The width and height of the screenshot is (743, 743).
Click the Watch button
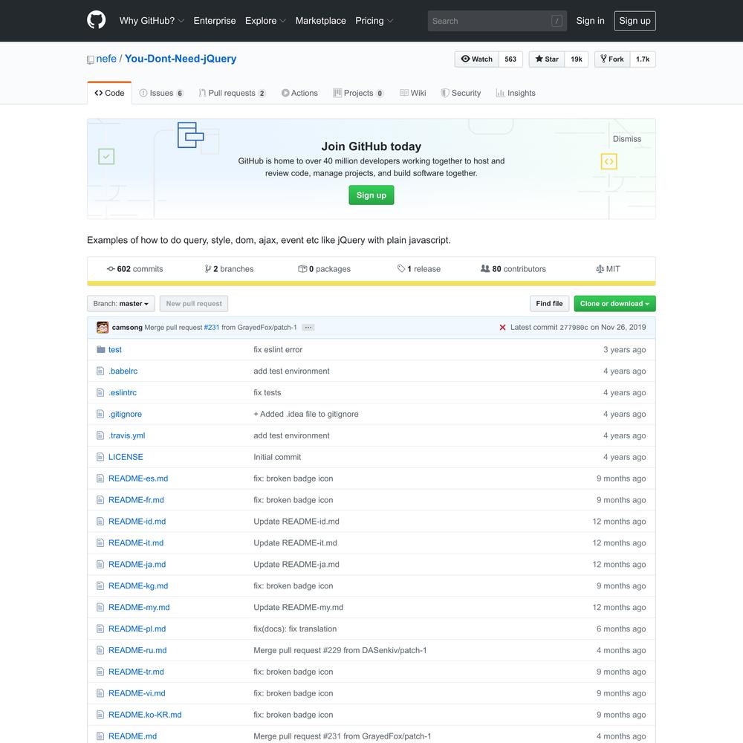click(477, 59)
